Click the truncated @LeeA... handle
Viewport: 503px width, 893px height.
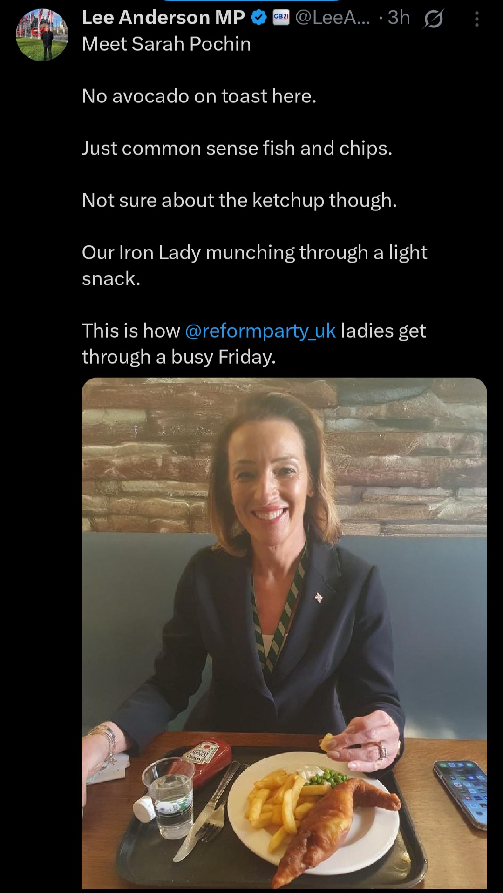[x=333, y=18]
